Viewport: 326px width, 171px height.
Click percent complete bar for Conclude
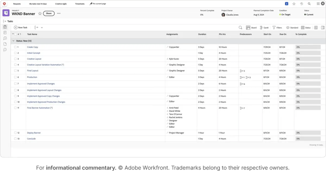point(308,138)
